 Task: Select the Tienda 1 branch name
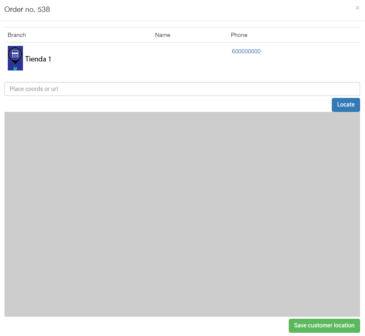38,59
